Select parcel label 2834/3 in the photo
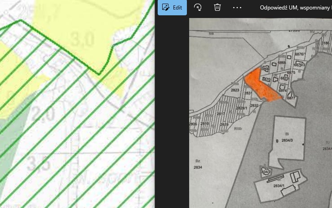Screen dimensions: 332x208 point(287,140)
